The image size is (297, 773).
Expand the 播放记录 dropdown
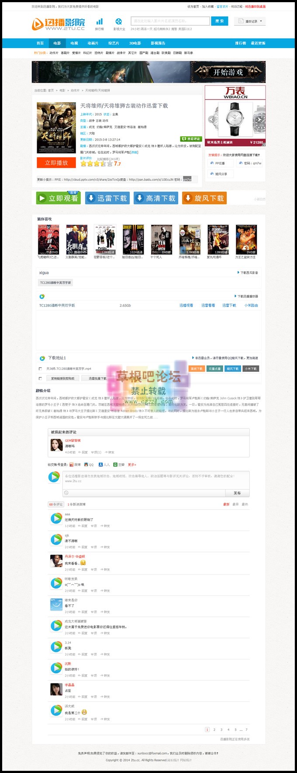tap(250, 21)
